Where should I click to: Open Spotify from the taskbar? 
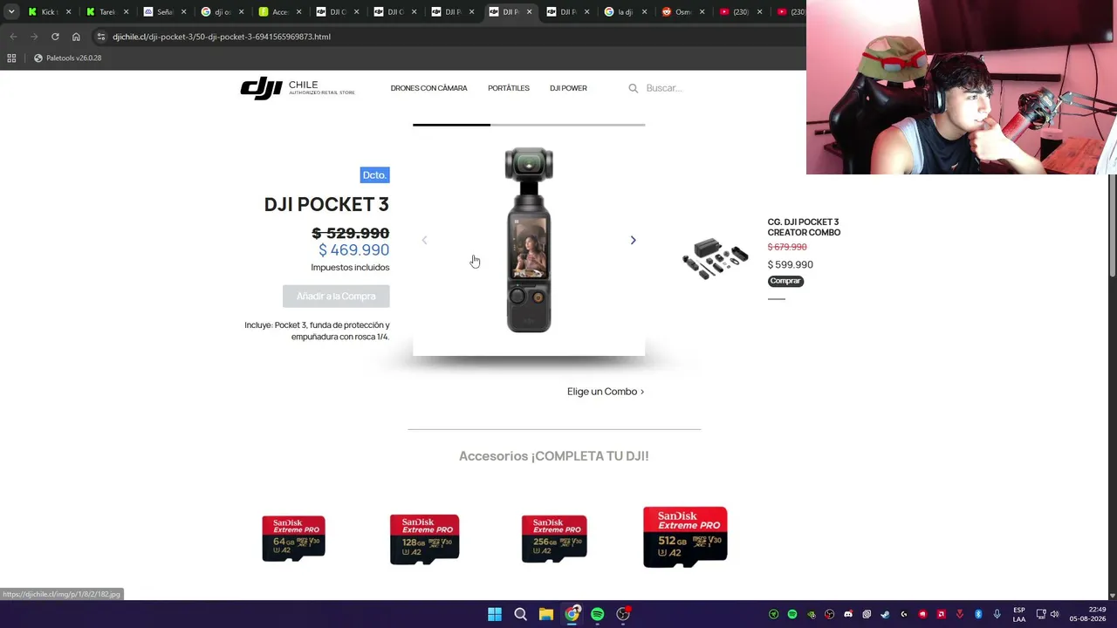[x=598, y=614]
